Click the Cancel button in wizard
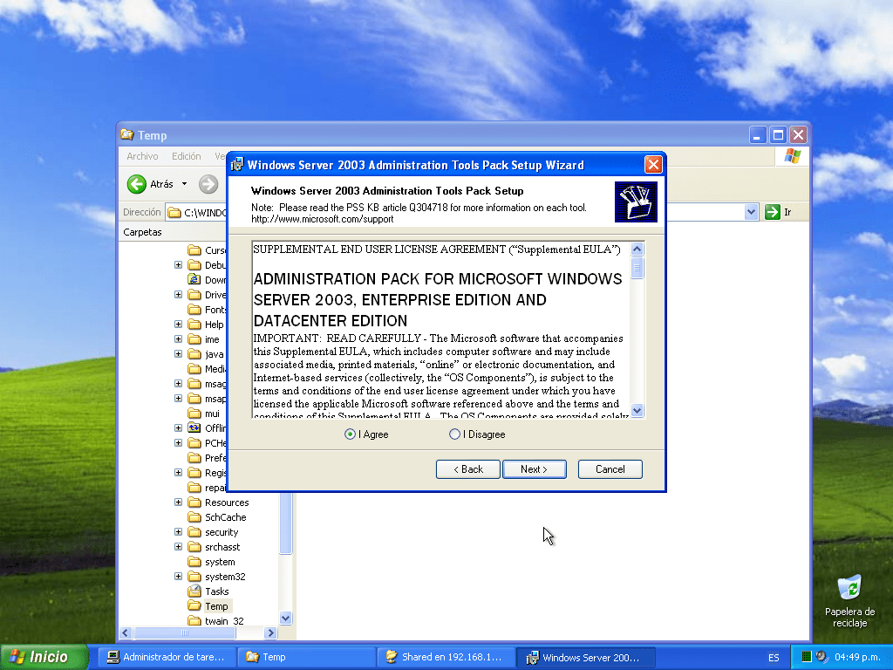 pos(610,469)
